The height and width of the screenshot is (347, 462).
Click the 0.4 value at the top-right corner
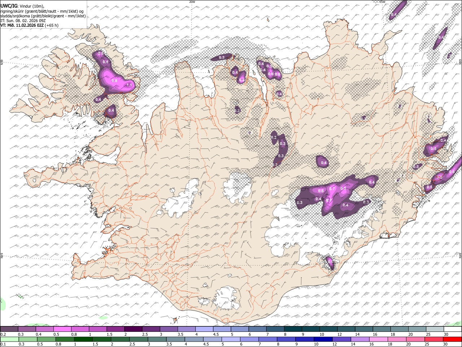(x=394, y=14)
